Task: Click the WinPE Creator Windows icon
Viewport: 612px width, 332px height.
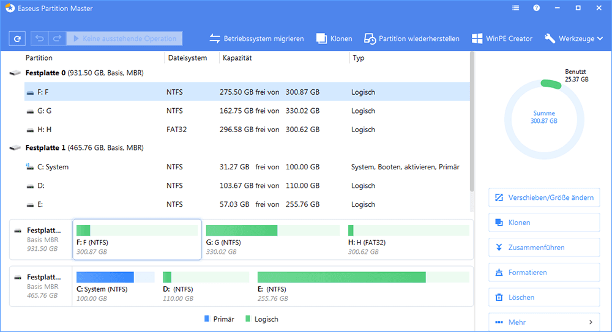Action: coord(477,39)
